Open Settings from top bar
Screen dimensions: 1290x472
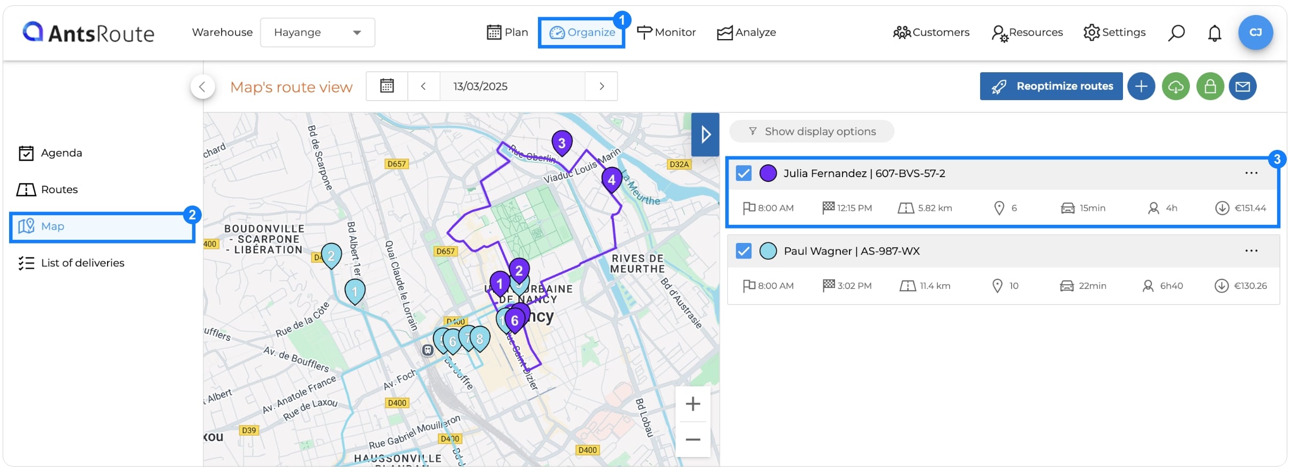point(1114,33)
